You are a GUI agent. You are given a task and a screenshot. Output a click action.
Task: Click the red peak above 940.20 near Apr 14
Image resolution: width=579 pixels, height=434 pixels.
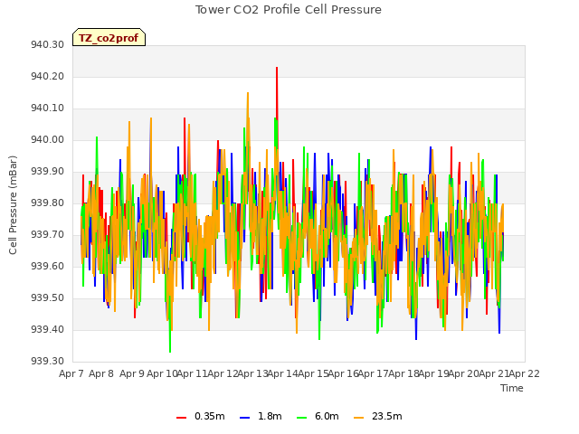click(277, 69)
